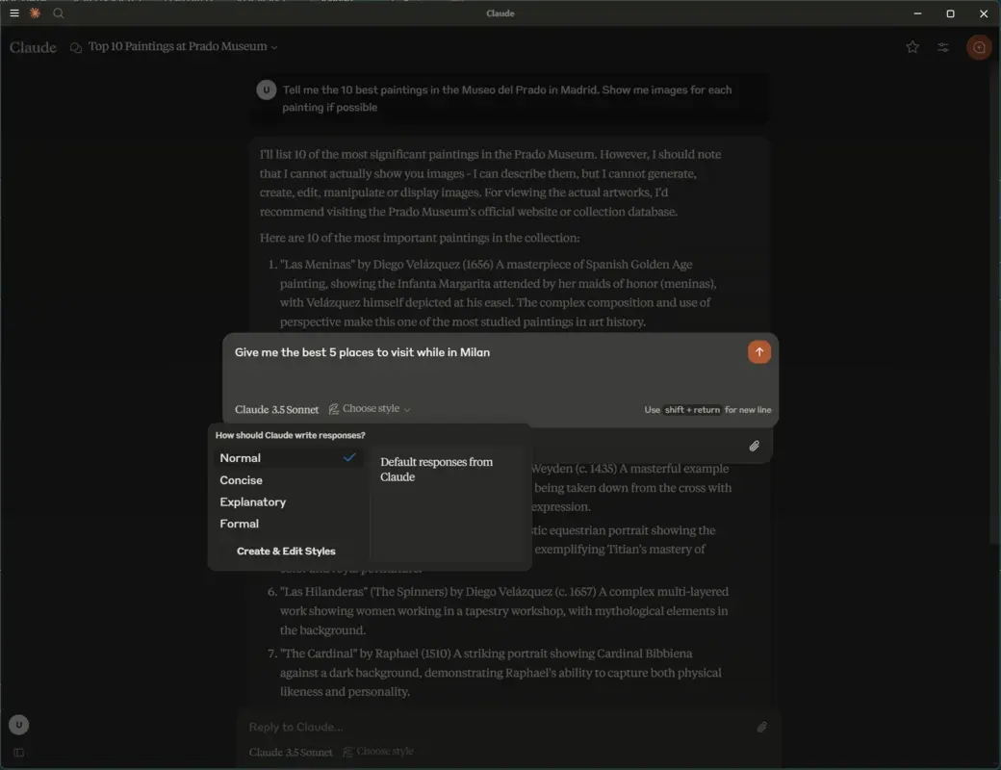Click the Reply to Claude input field
The height and width of the screenshot is (770, 1001).
(x=481, y=727)
